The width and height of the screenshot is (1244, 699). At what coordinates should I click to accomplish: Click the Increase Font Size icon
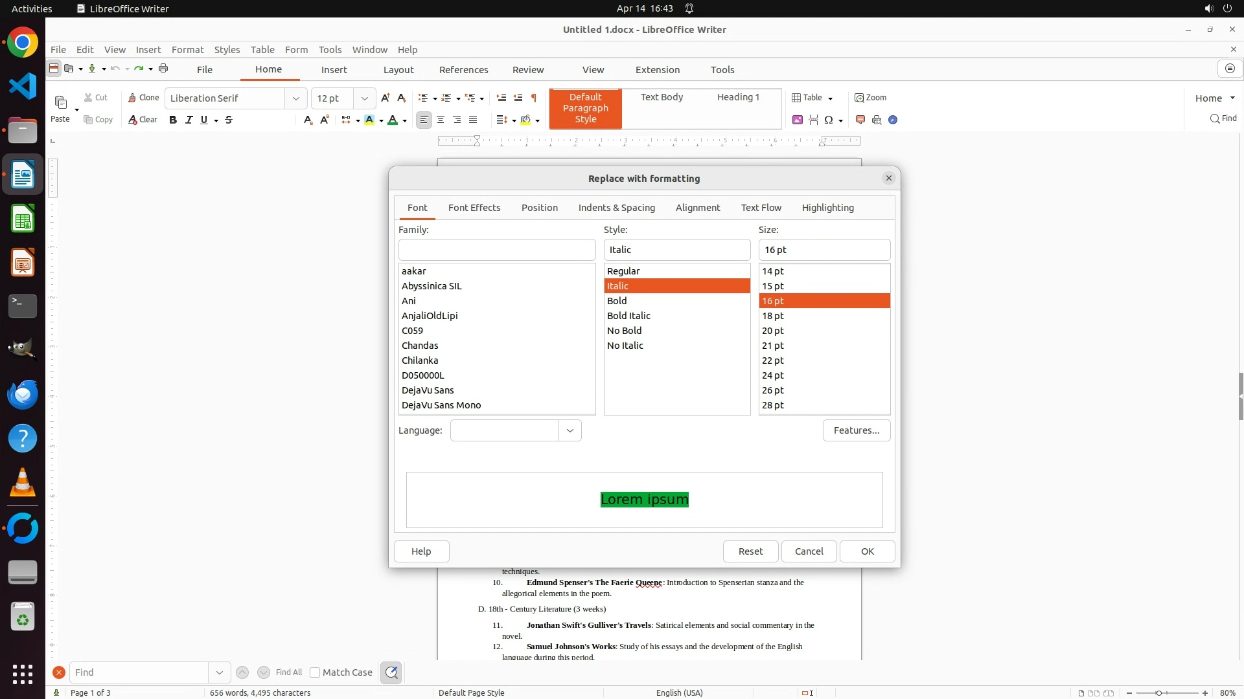[386, 98]
